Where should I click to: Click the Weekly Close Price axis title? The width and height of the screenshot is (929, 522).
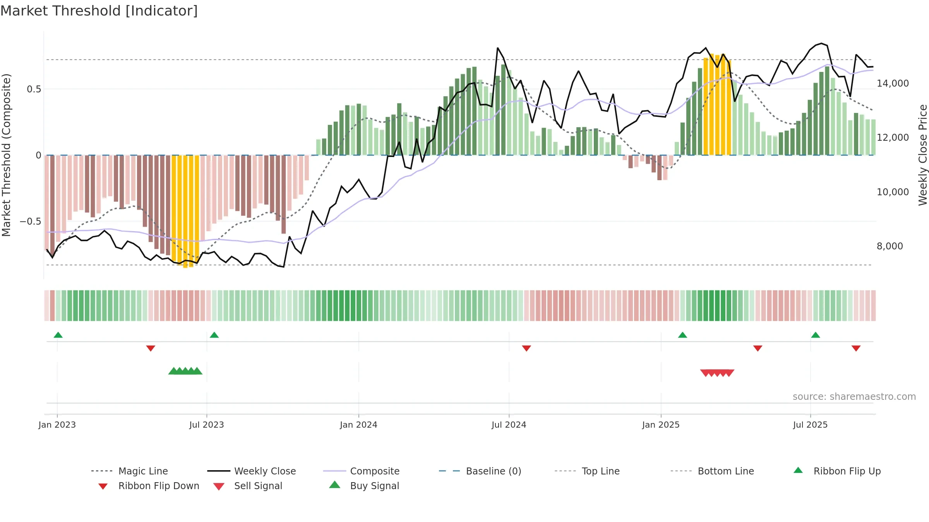923,155
